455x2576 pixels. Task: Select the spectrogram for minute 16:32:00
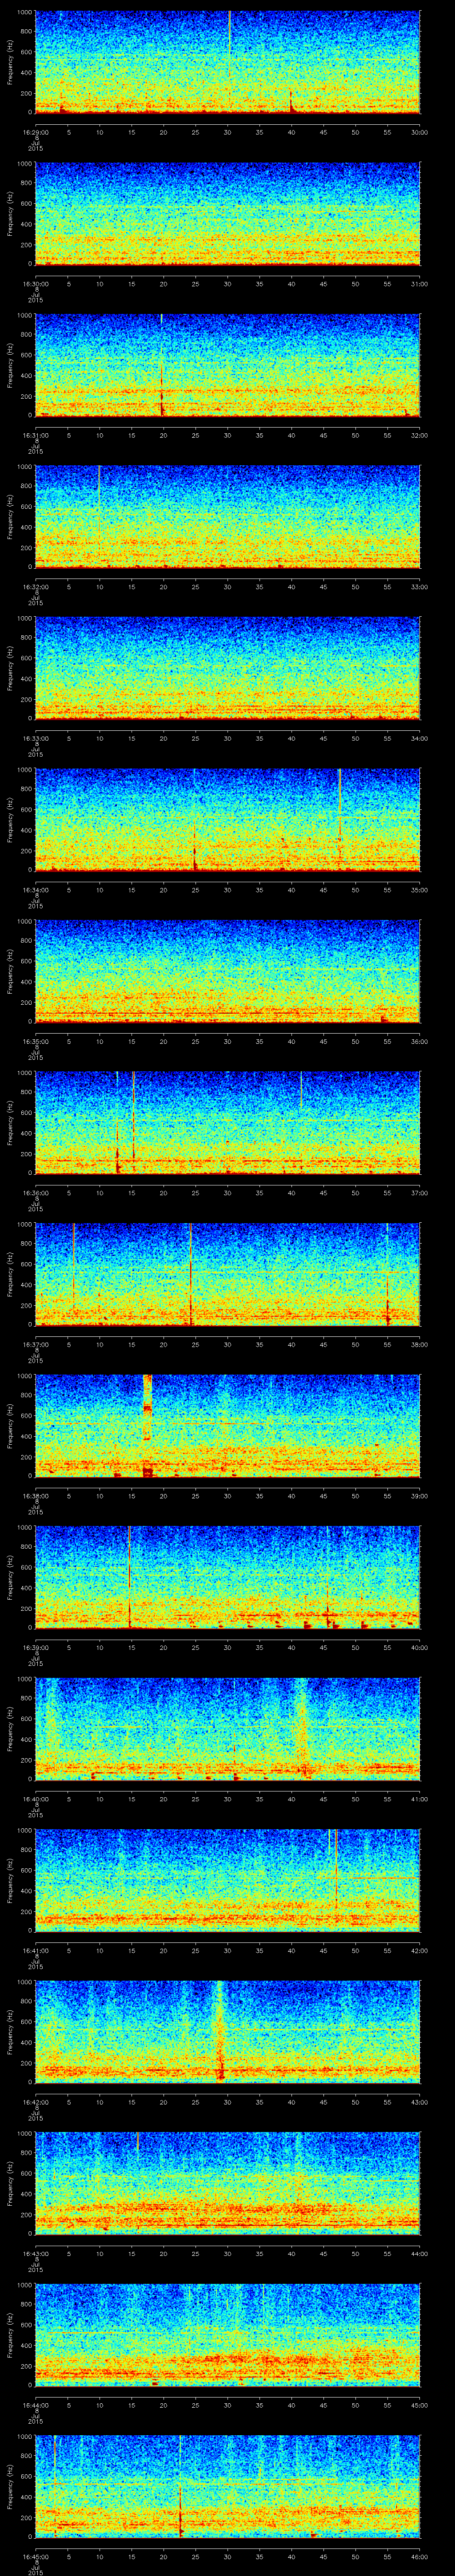227,517
